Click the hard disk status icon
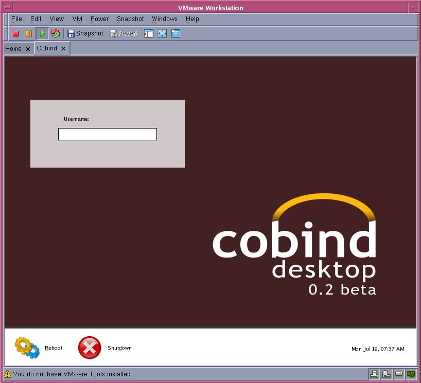 click(398, 374)
